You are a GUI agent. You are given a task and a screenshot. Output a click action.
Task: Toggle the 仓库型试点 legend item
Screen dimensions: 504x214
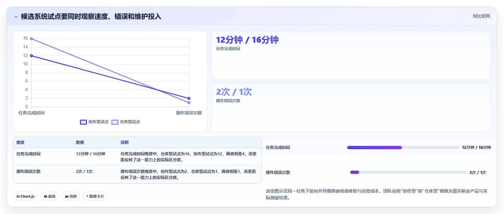coord(126,122)
